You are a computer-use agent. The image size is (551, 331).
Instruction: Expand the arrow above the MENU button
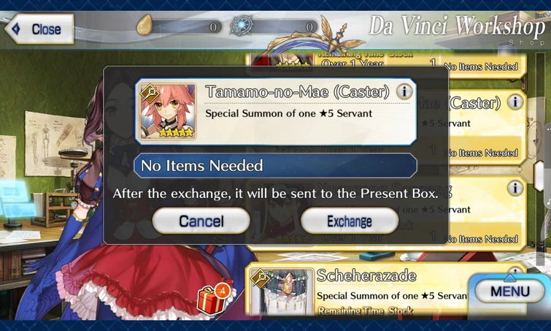coord(510,278)
